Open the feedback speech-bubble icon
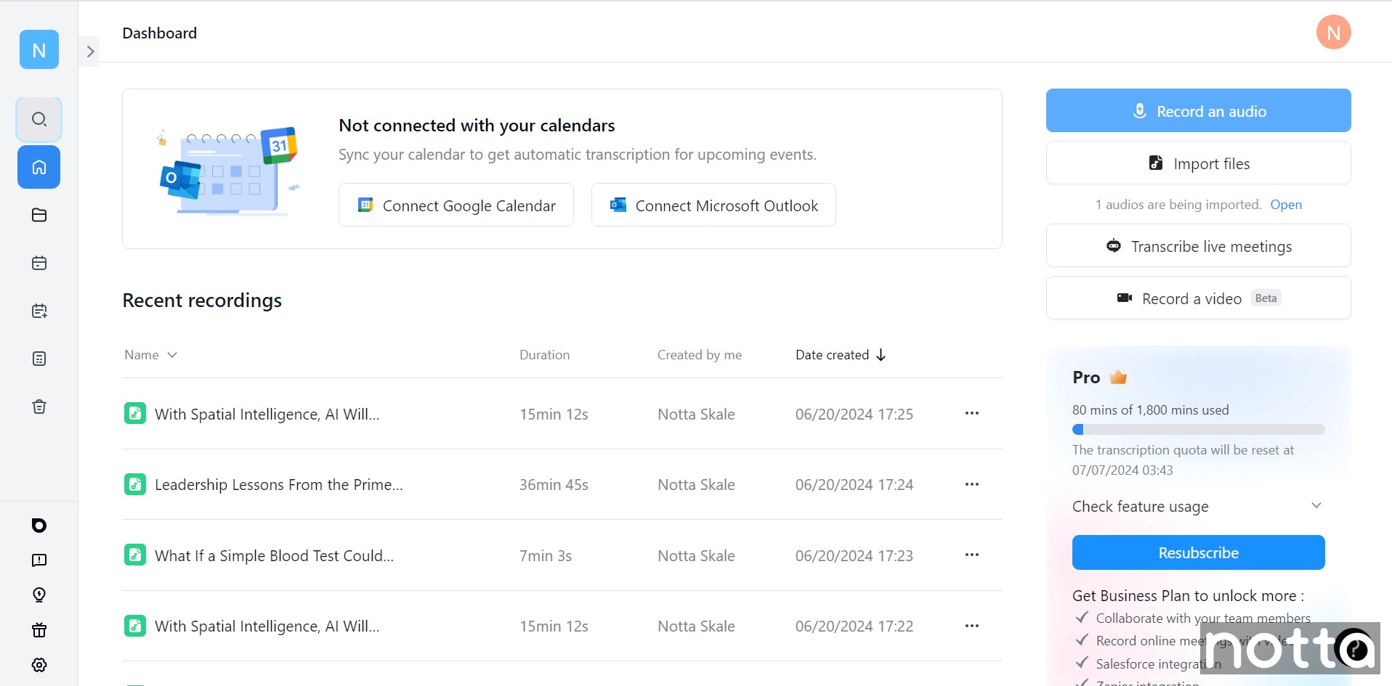This screenshot has width=1392, height=686. point(39,560)
